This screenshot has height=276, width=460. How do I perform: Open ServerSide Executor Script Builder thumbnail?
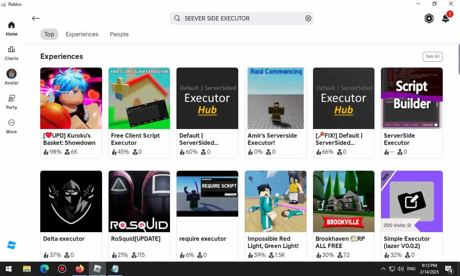(x=412, y=98)
